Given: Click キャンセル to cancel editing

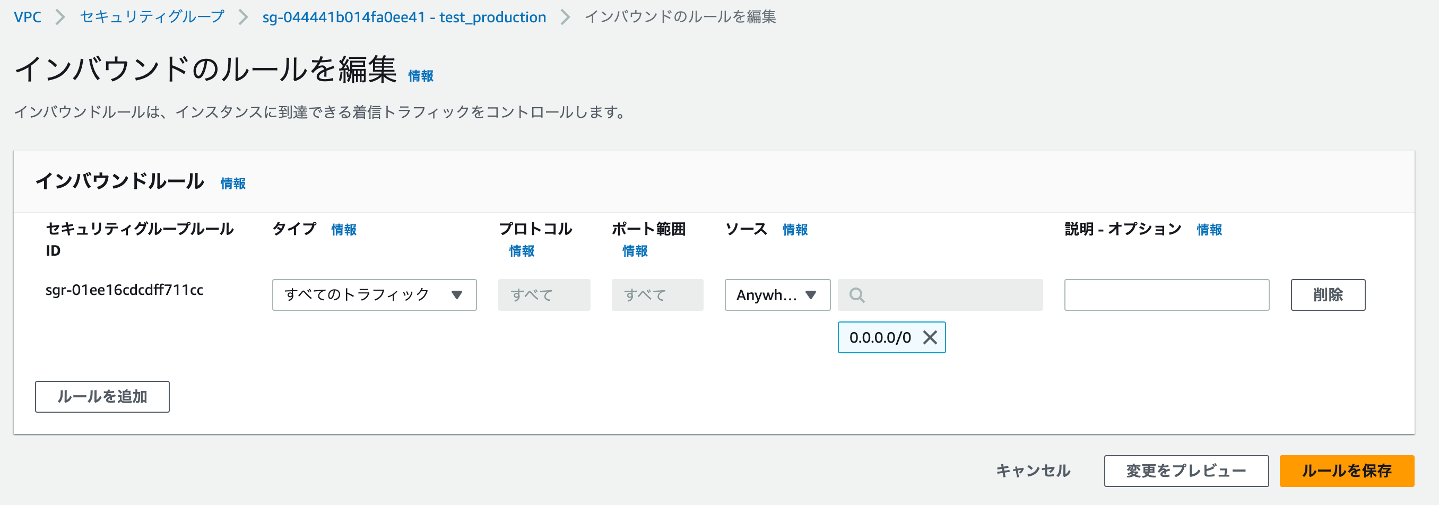Looking at the screenshot, I should [1033, 471].
